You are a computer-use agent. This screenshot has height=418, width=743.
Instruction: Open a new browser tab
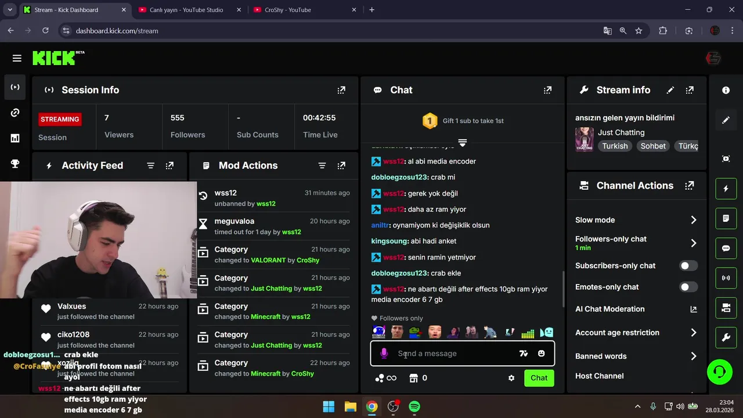tap(371, 10)
